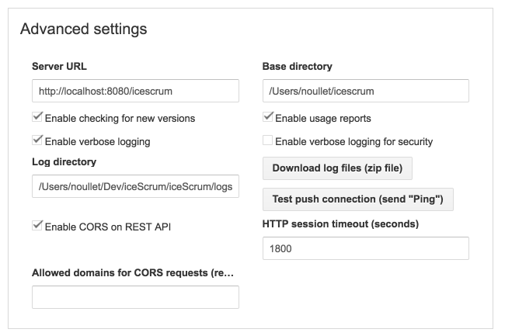Click the Base directory label

click(298, 67)
